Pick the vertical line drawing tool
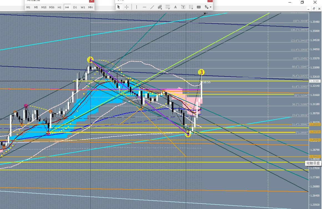The image size is (322, 209). 136,7
